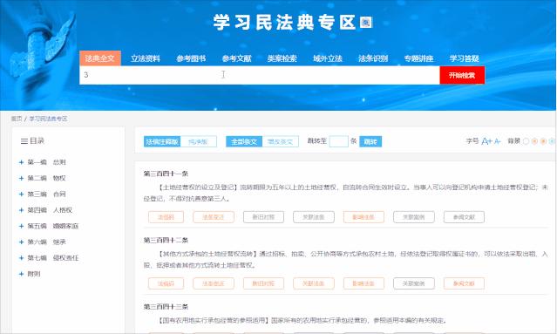Click 法信码 under 第三百四十一条
Screen dimensions: 557x334
[x=166, y=217]
